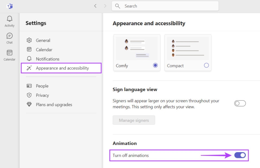
Task: Click the Plans and upgrades diamond icon
Action: (x=29, y=104)
